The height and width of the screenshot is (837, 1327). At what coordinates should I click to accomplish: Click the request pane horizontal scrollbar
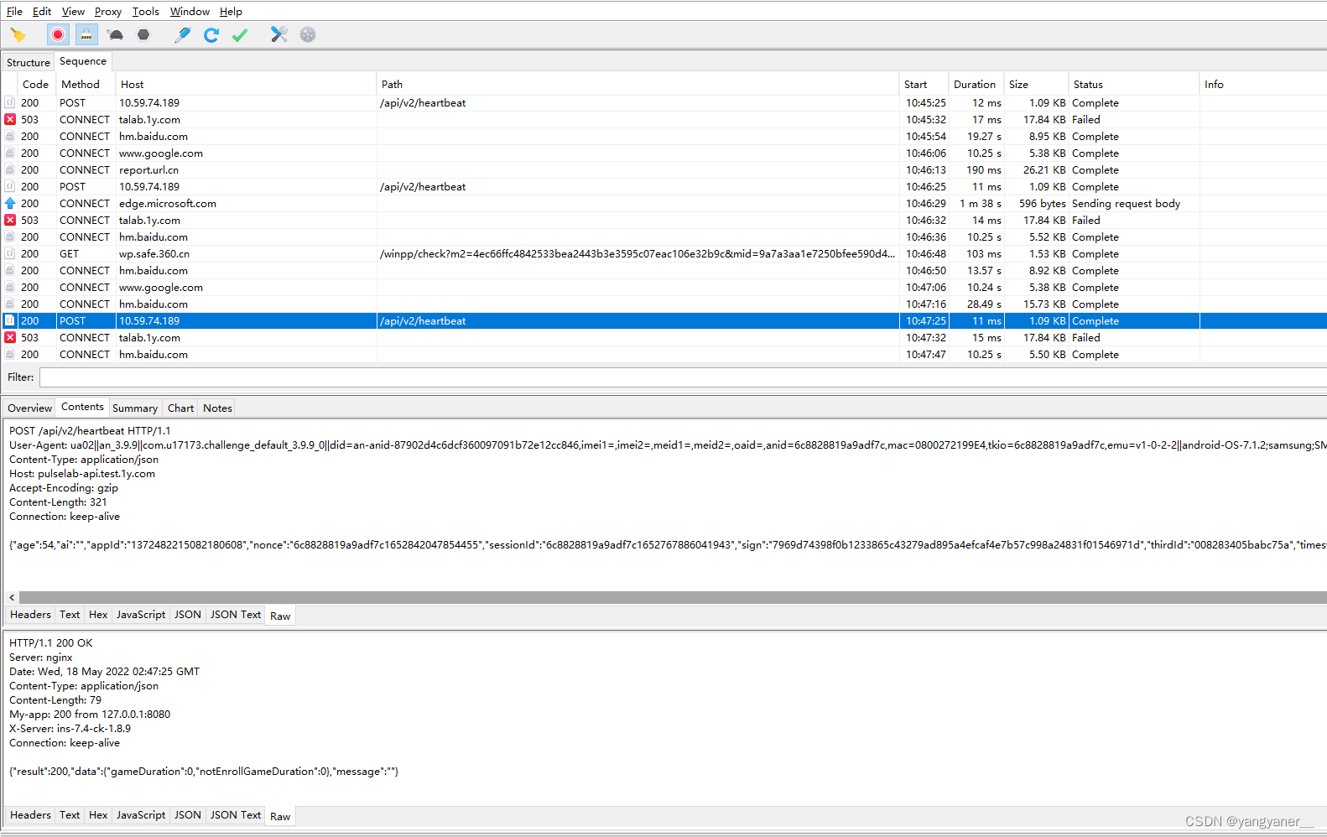coord(672,597)
